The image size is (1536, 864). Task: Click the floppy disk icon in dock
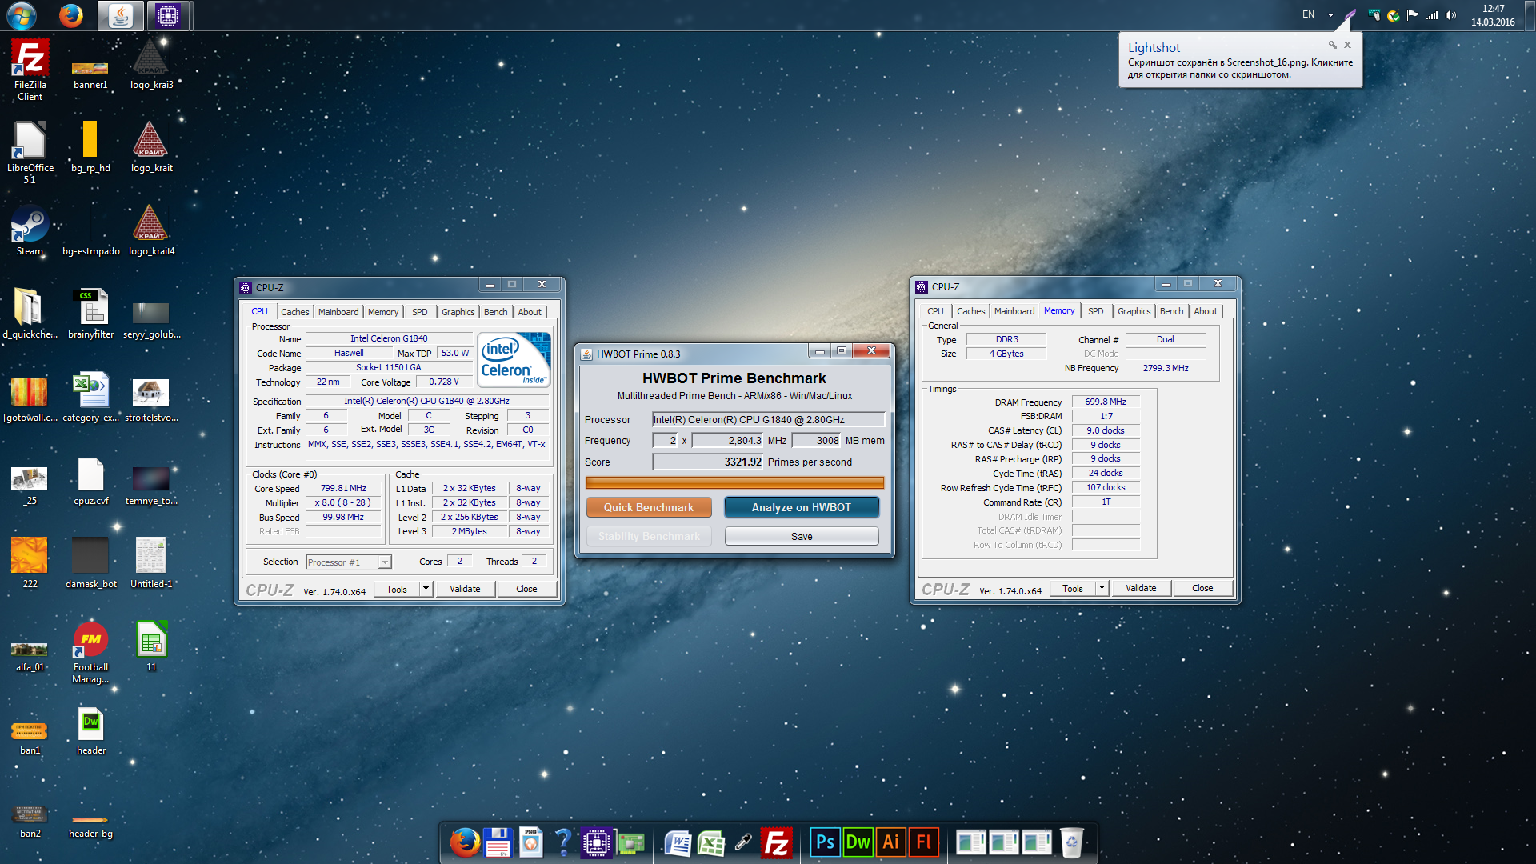pyautogui.click(x=498, y=842)
